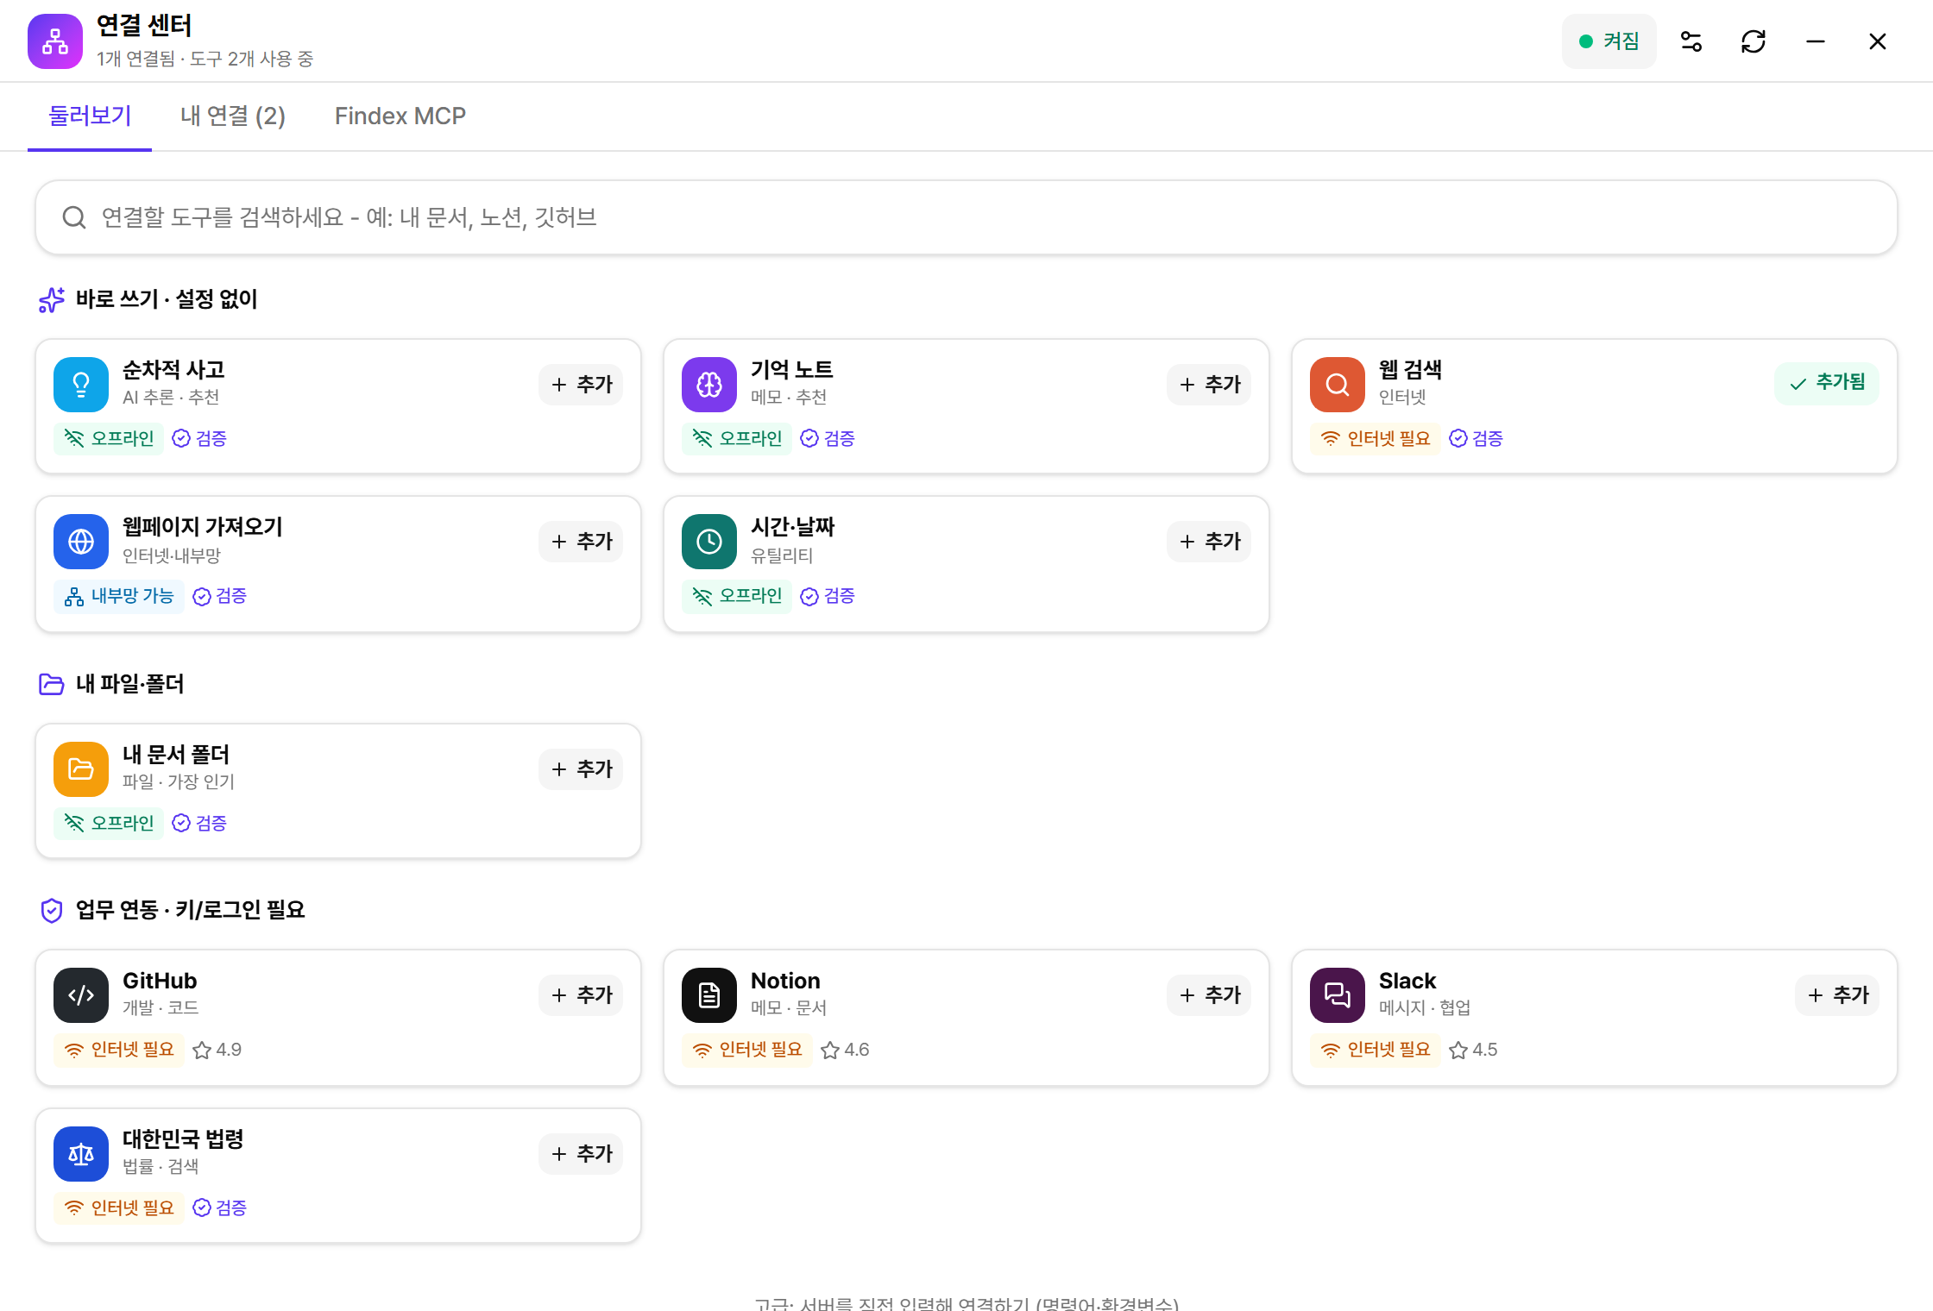The width and height of the screenshot is (1933, 1311).
Task: Click the 내 파일·폴더 section heading
Action: (x=129, y=684)
